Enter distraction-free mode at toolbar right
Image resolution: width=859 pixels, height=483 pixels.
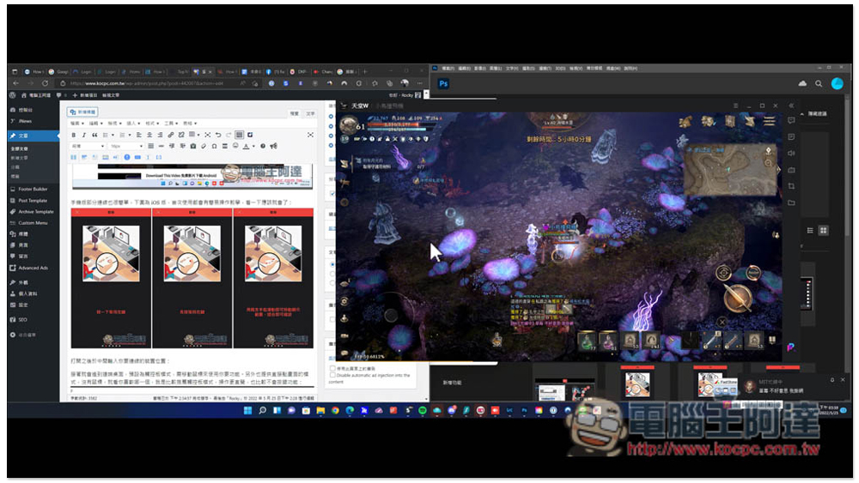pos(310,135)
